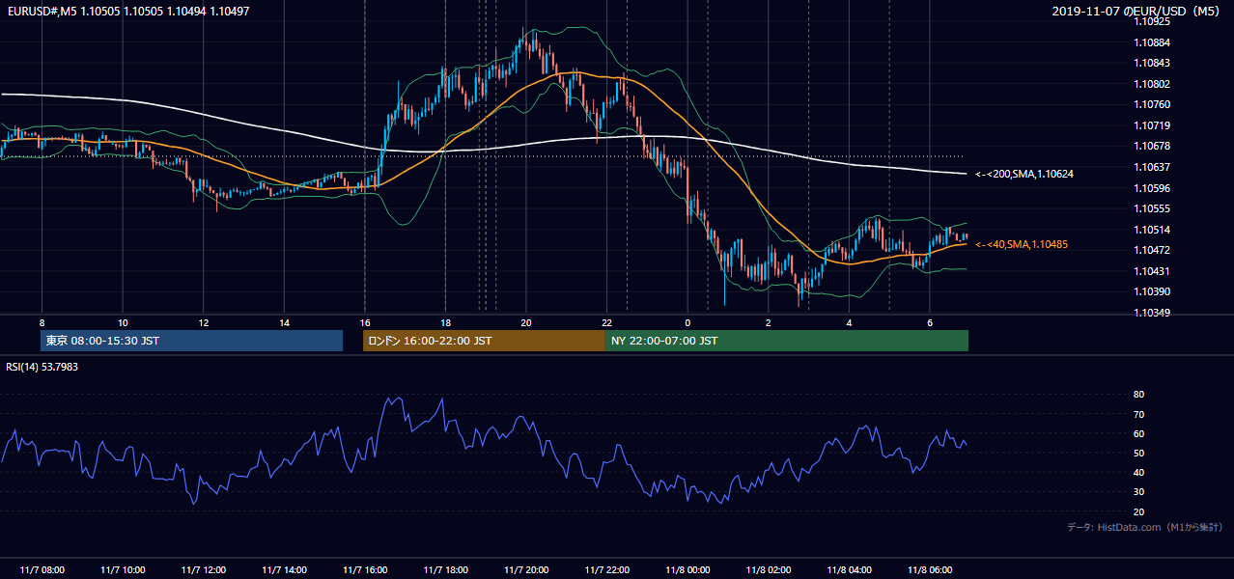
Task: Click the 11/7 20:00 time axis label
Action: click(x=526, y=569)
